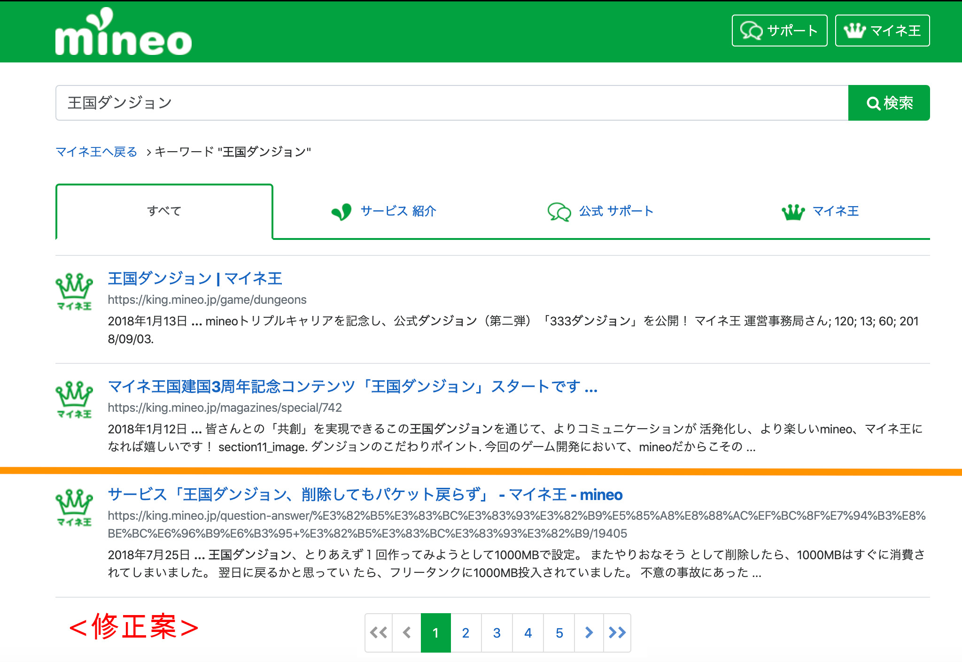Jump to last page double-right arrow
The image size is (962, 662).
click(x=617, y=633)
